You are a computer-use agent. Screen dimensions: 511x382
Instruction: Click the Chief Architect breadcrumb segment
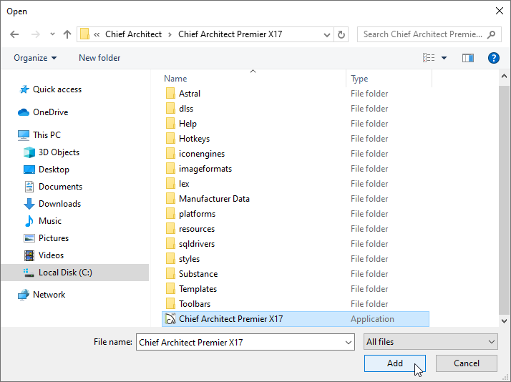tap(133, 34)
